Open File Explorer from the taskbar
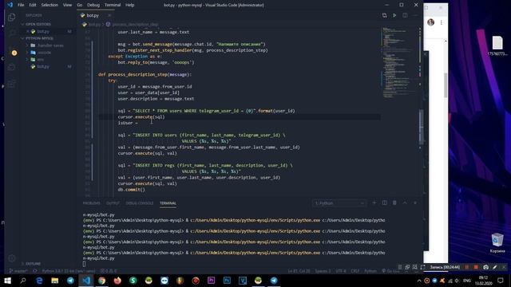 click(55, 280)
